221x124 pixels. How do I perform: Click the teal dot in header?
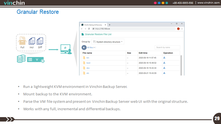click(x=167, y=3)
